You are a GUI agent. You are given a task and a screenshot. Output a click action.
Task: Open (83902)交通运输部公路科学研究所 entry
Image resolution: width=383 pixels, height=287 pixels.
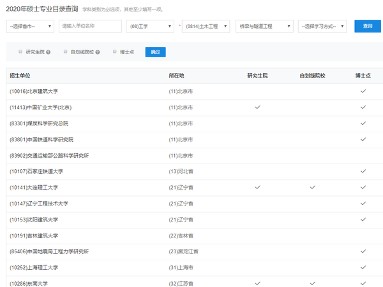pyautogui.click(x=49, y=155)
